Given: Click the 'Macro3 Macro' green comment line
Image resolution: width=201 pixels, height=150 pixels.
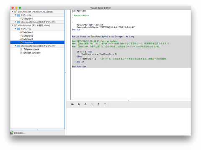Looking at the screenshot, I should tap(81, 15).
